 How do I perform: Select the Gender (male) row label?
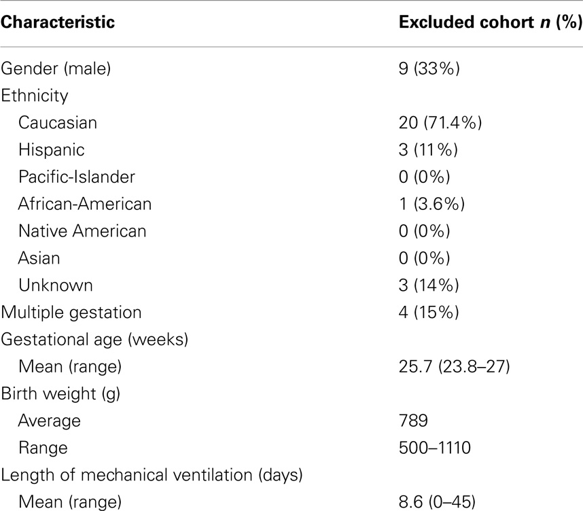[x=56, y=69]
